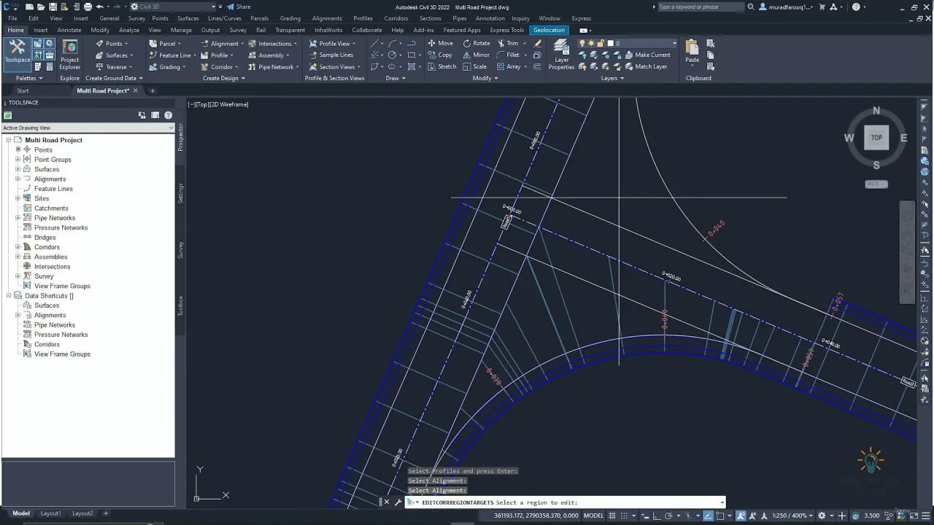This screenshot has width=934, height=525.
Task: Select the Scale tool
Action: tap(474, 66)
